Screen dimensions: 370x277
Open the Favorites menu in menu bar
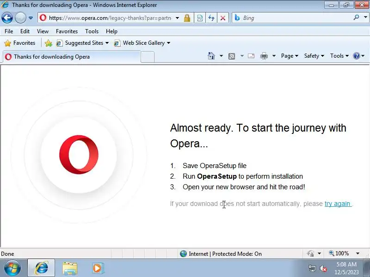[x=67, y=31]
